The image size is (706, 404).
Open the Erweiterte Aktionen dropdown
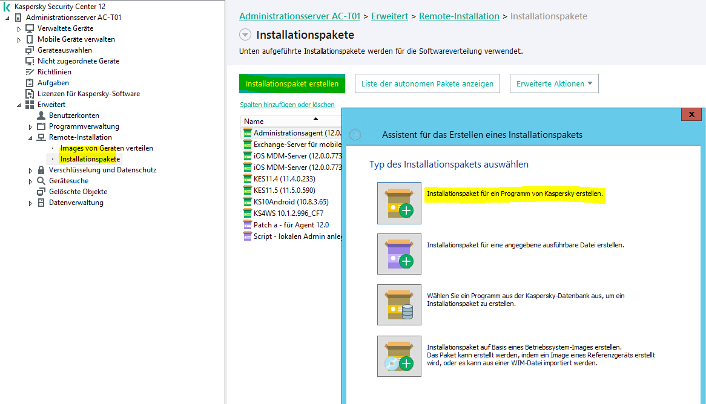pyautogui.click(x=554, y=84)
